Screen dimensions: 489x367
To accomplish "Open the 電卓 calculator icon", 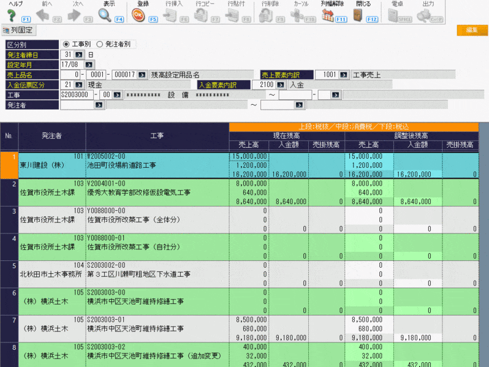I will (x=393, y=15).
